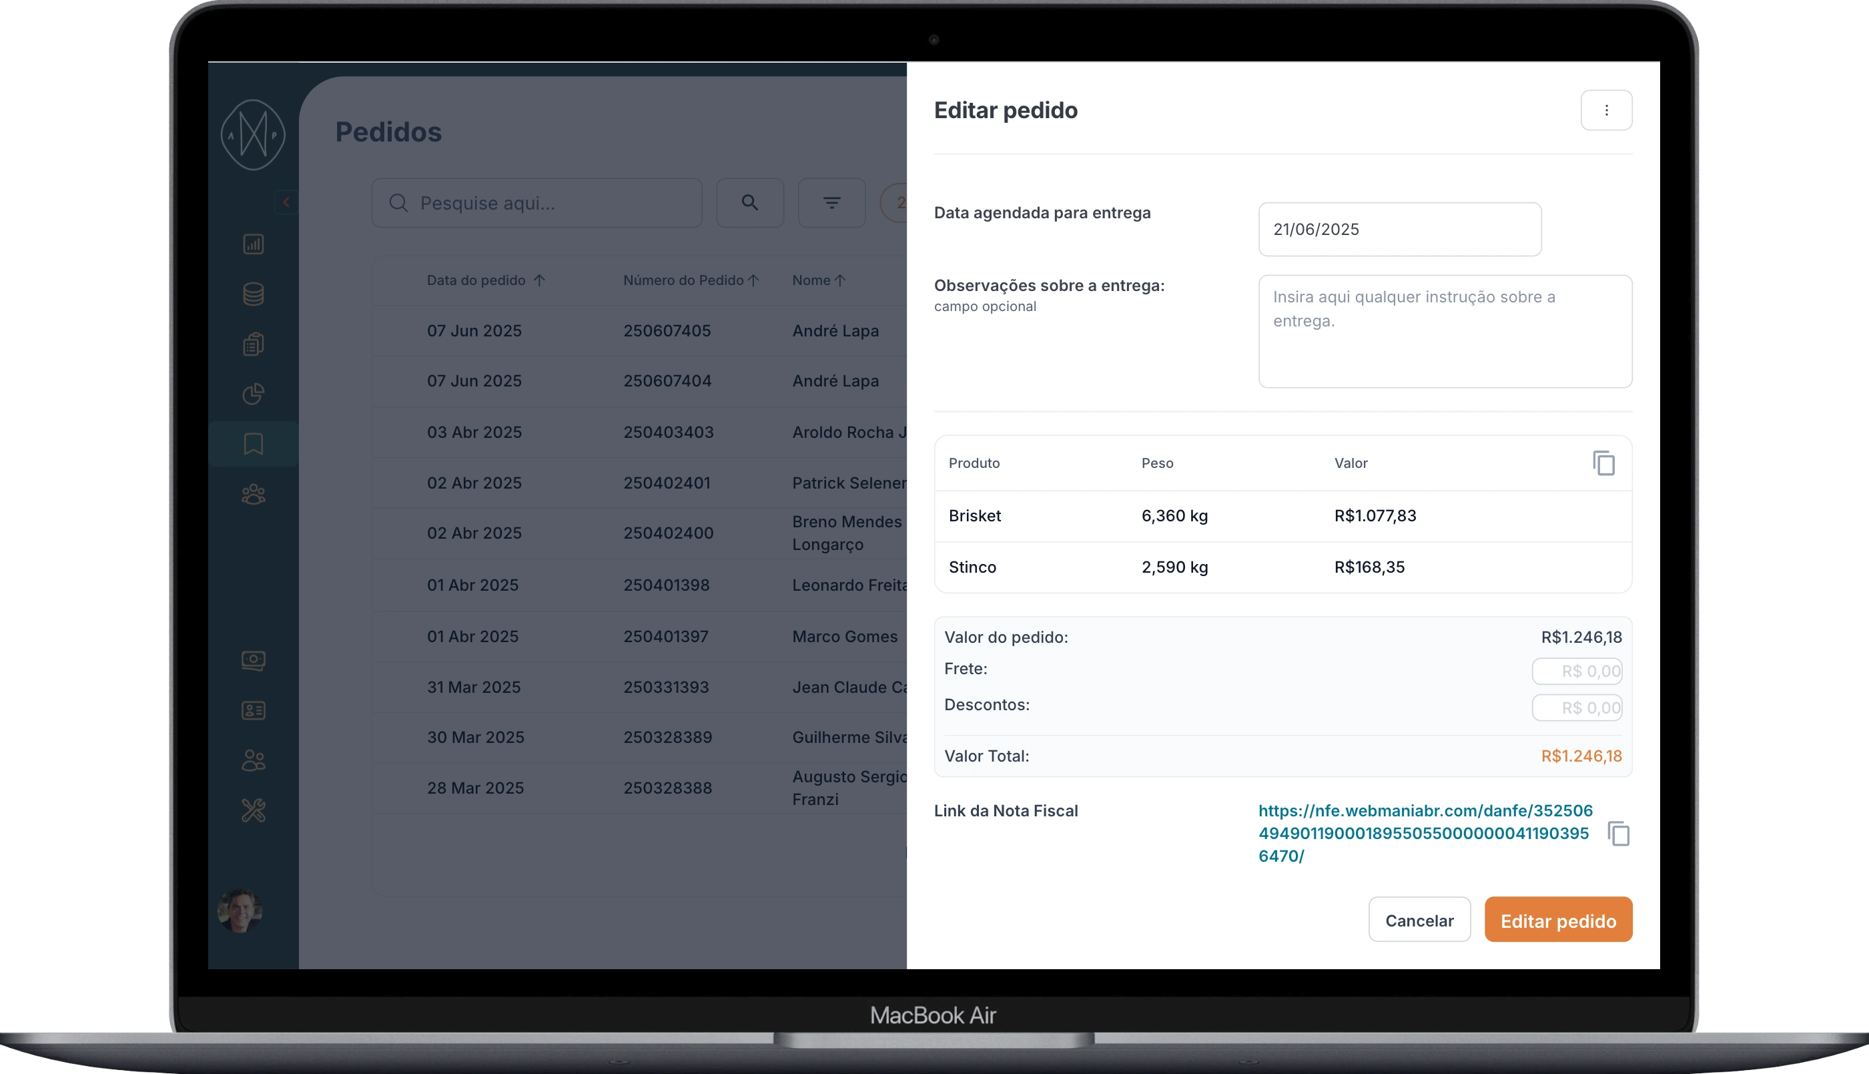Open order 250403403 of Aroldo Rocha

(639, 433)
